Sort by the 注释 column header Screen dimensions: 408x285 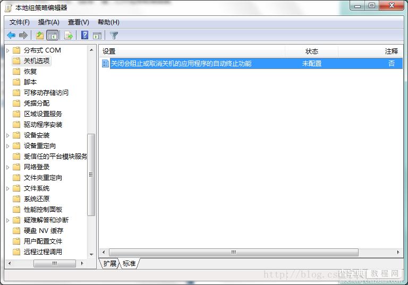click(370, 51)
